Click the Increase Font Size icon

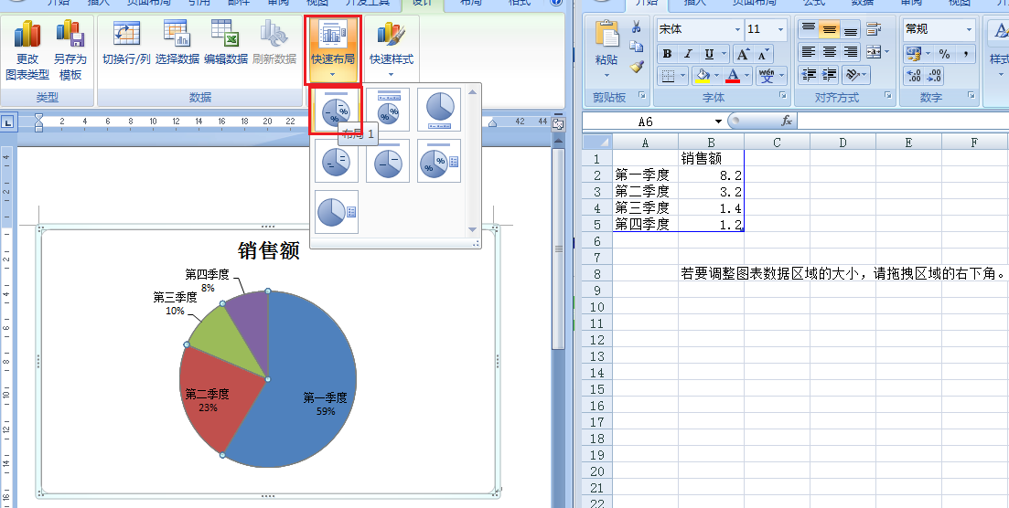click(x=743, y=53)
